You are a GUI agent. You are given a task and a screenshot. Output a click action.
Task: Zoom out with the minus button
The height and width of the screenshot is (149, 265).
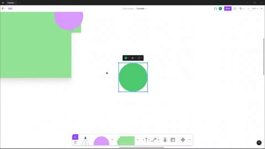point(248,8)
